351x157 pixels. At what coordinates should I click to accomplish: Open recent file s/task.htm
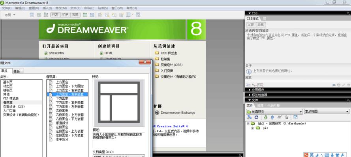pyautogui.click(x=56, y=53)
